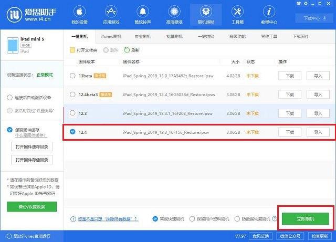
Task: Click 导入 button for 12.4beta3 firmware
Action: click(x=318, y=94)
